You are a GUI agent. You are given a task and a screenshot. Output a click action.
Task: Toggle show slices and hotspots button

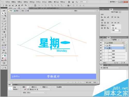point(5,48)
